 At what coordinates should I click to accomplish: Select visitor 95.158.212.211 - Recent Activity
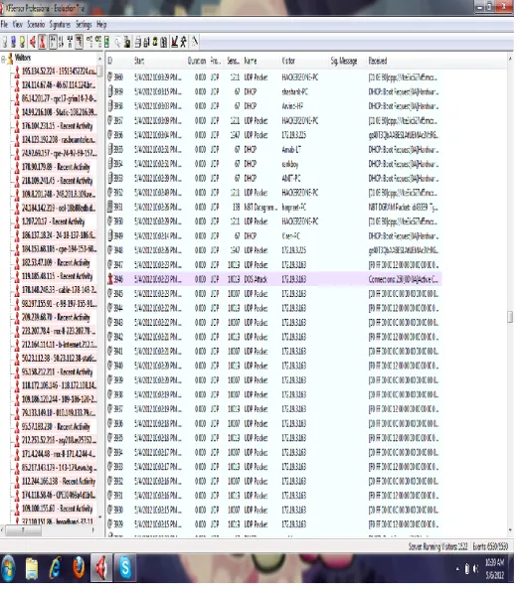click(57, 371)
